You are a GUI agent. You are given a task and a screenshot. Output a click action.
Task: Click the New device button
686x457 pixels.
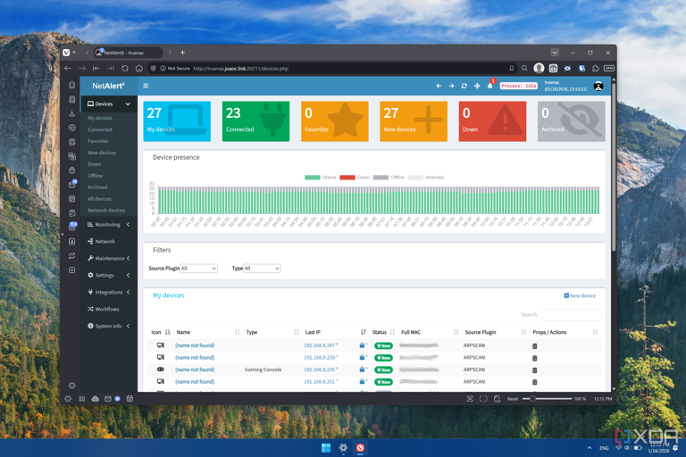(x=580, y=295)
